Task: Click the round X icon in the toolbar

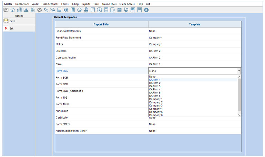Action: 146,10
